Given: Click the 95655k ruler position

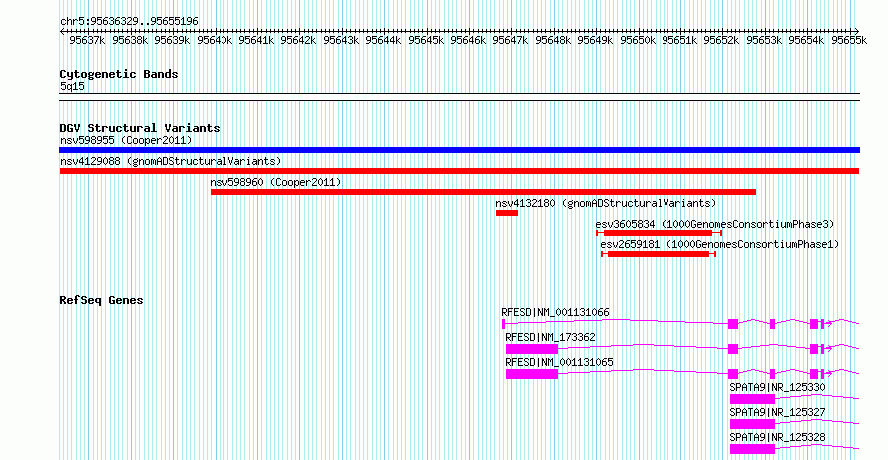Looking at the screenshot, I should tap(849, 40).
